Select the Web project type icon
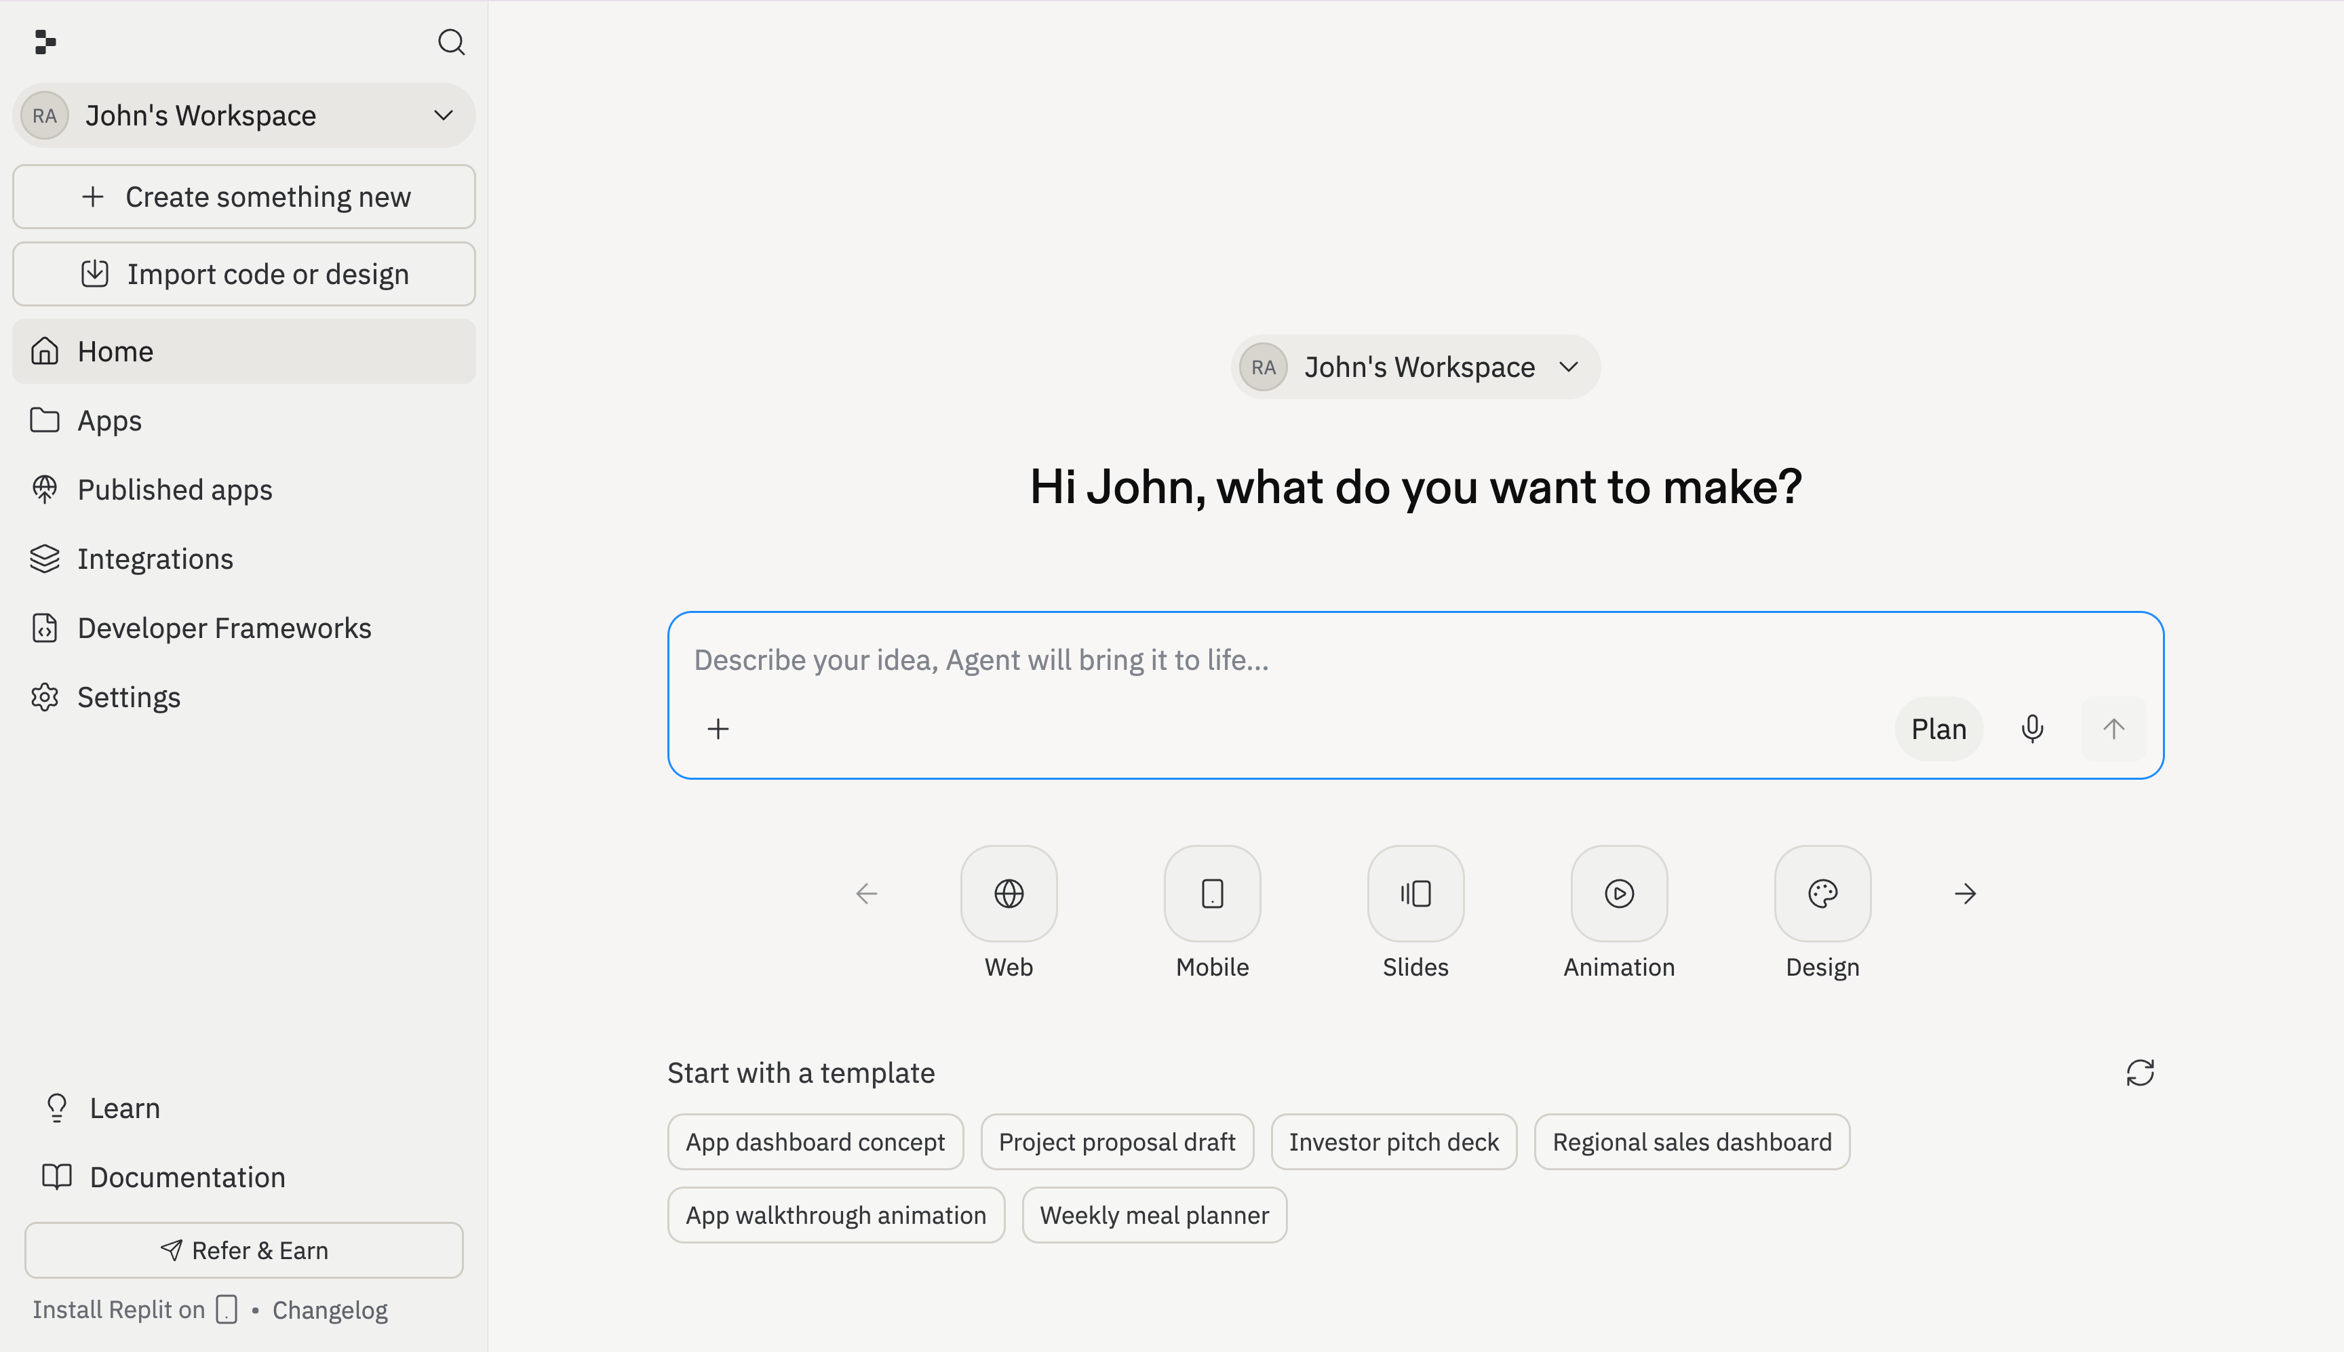The width and height of the screenshot is (2344, 1352). pyautogui.click(x=1008, y=893)
